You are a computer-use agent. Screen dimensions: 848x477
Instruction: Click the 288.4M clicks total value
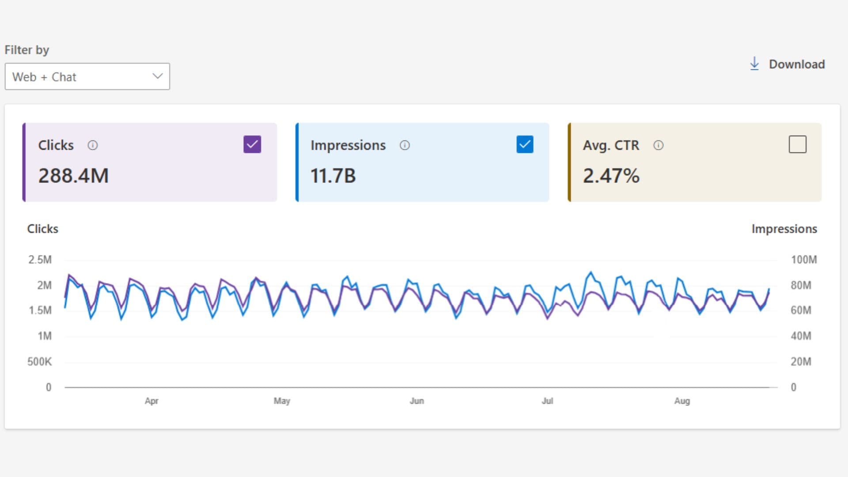point(73,176)
